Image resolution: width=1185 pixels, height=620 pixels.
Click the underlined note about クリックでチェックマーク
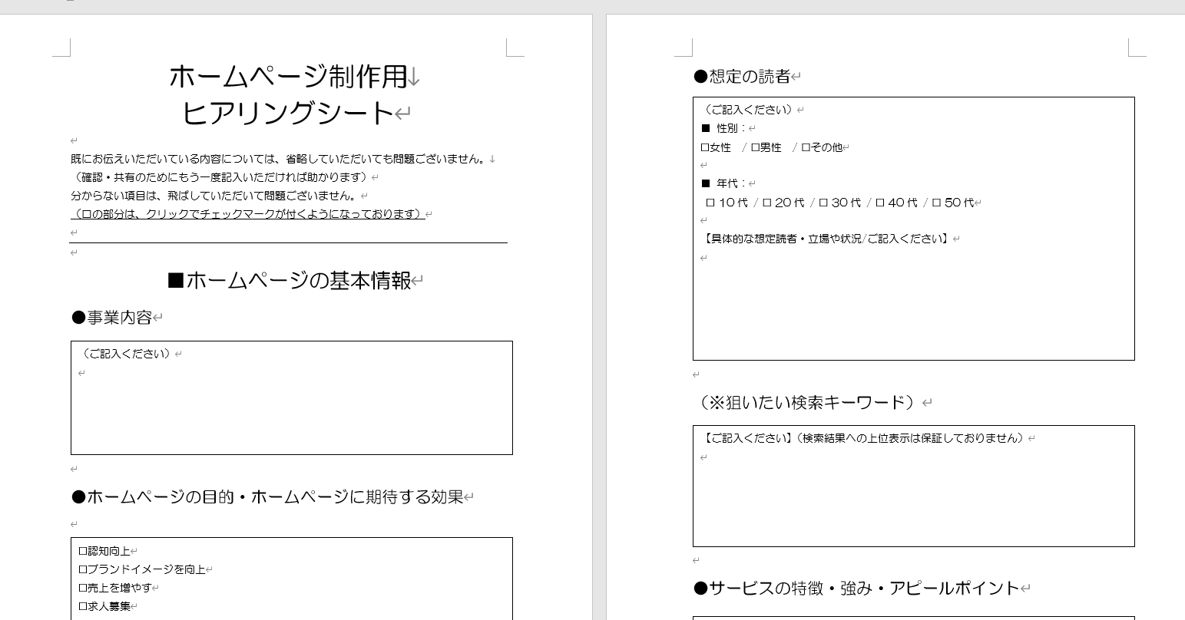tap(247, 214)
